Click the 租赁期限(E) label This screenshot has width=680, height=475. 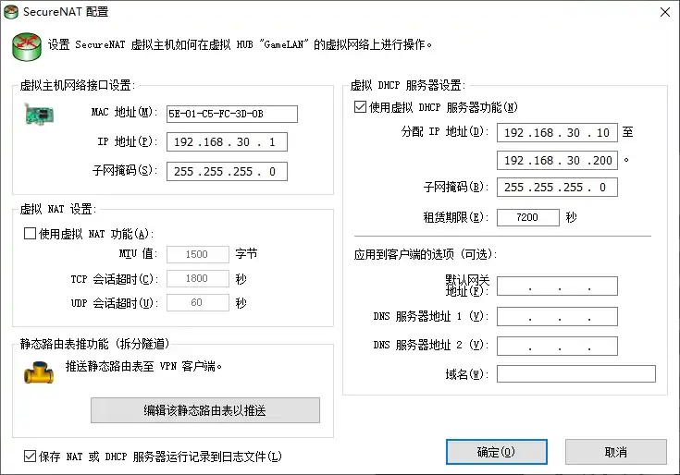click(455, 217)
